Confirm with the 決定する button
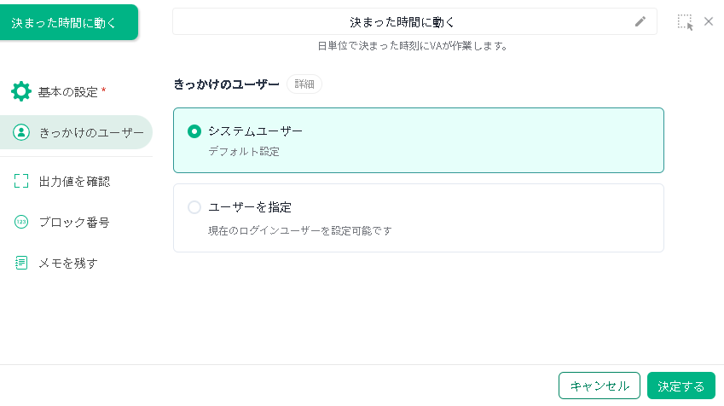Image resolution: width=724 pixels, height=406 pixels. pos(681,386)
